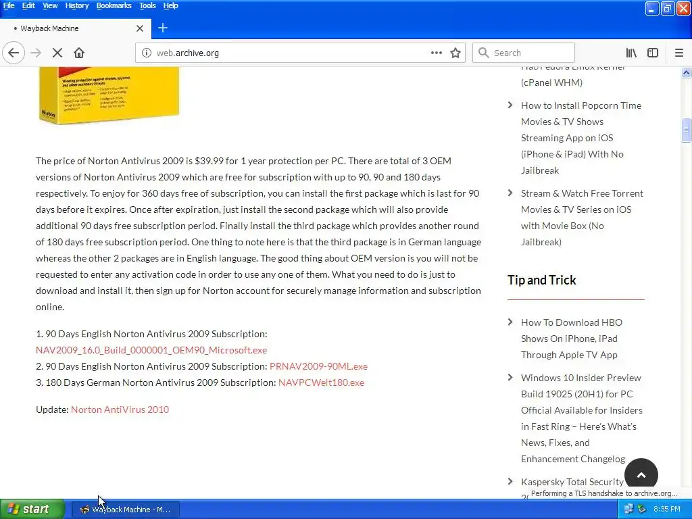692x519 pixels.
Task: Click the 8:35 PM clock
Action: point(667,510)
